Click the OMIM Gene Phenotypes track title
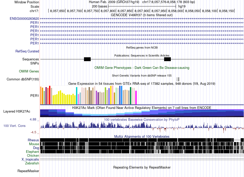Image resolution: width=244 pixels, height=177 pixels. tap(142, 68)
